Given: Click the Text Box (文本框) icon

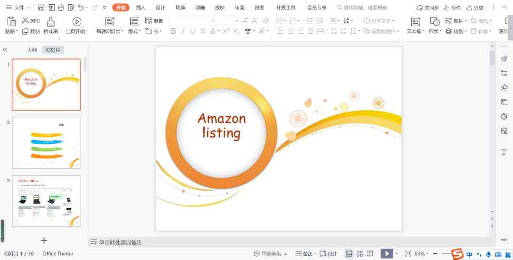Looking at the screenshot, I should point(415,21).
